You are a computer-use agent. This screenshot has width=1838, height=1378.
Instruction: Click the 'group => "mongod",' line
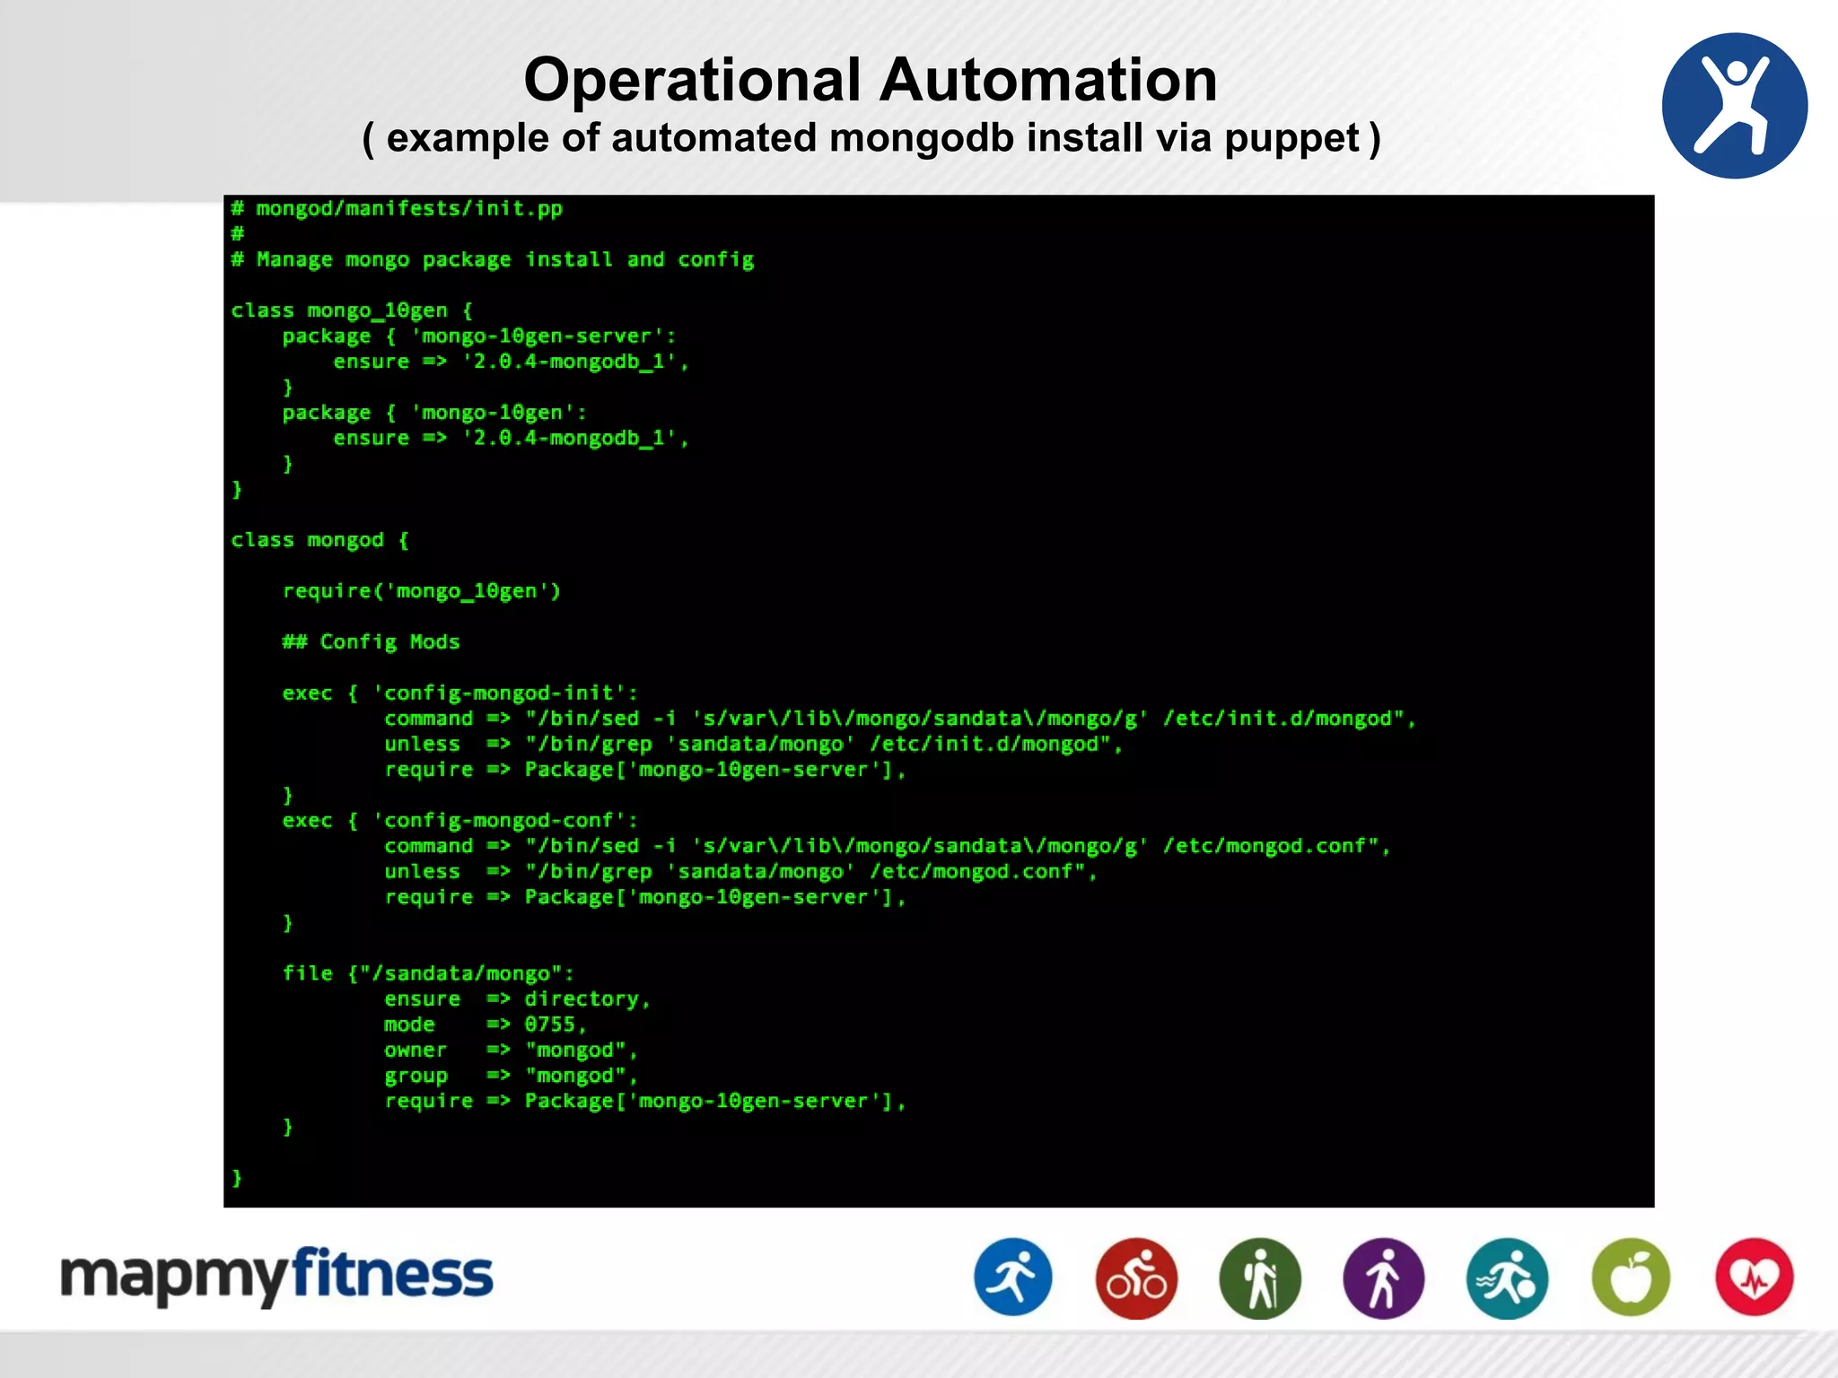(511, 1076)
